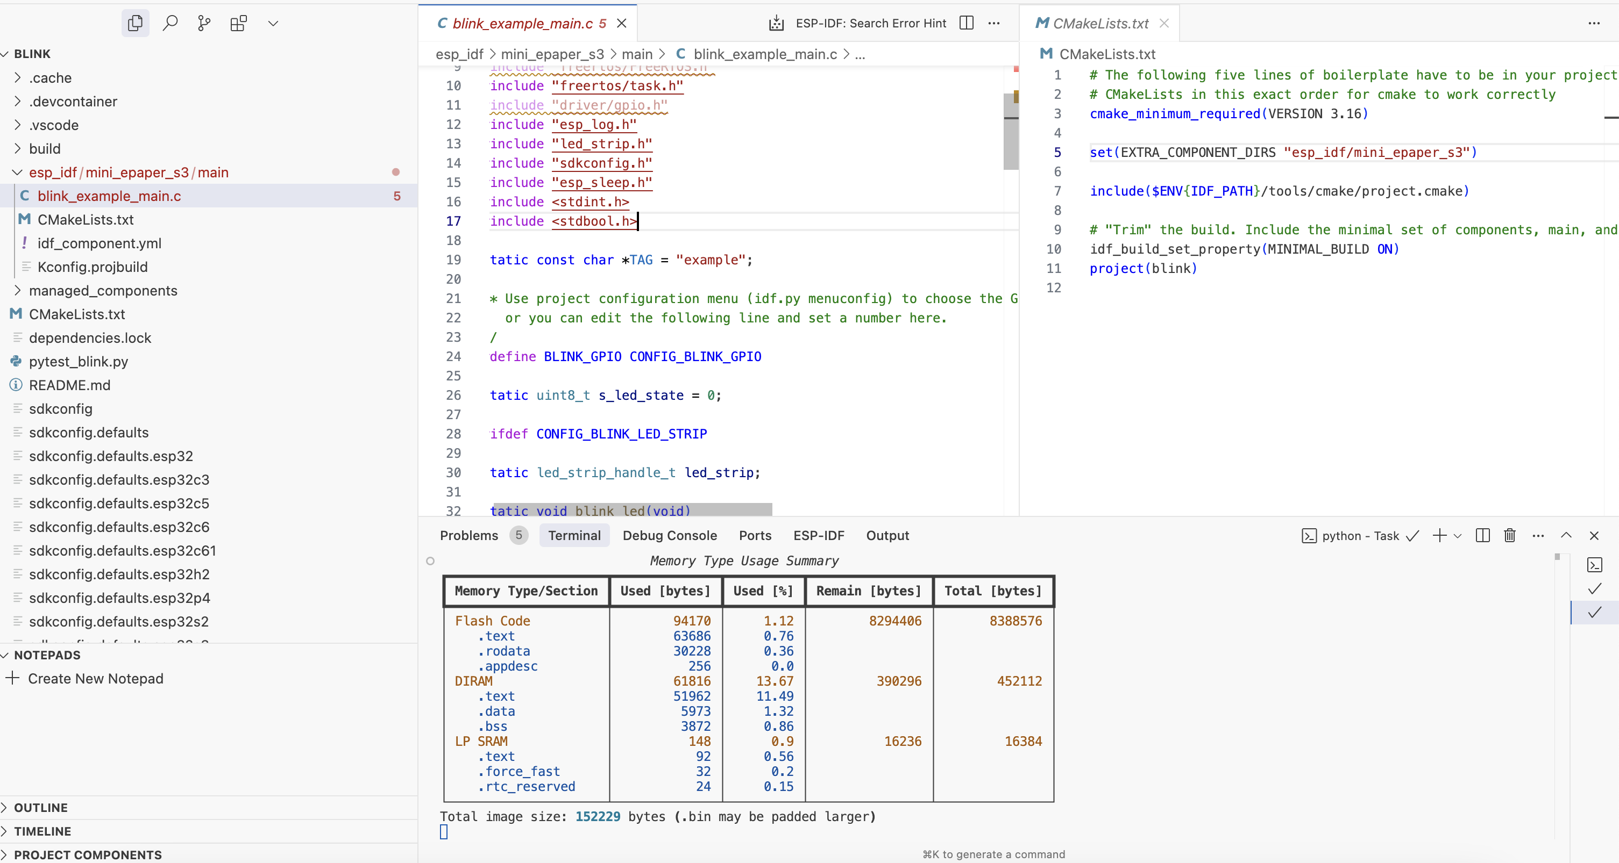Image resolution: width=1619 pixels, height=863 pixels.
Task: Select the first terminal in terminal list
Action: click(1594, 565)
